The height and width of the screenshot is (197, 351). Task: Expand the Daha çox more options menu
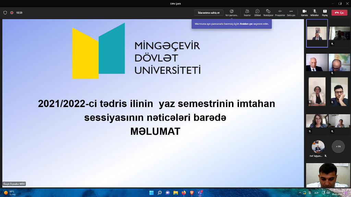pyautogui.click(x=291, y=12)
